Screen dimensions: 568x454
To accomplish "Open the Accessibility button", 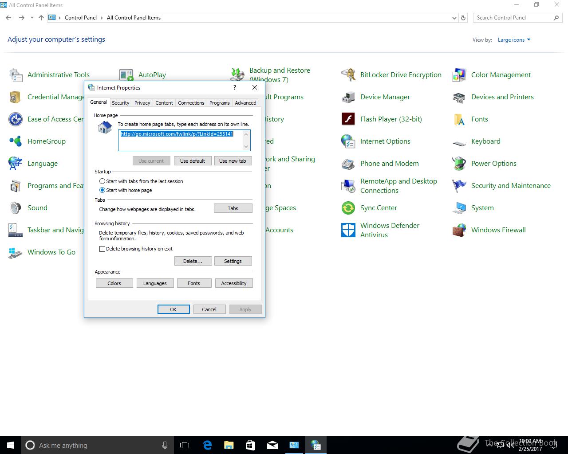I will coord(234,283).
